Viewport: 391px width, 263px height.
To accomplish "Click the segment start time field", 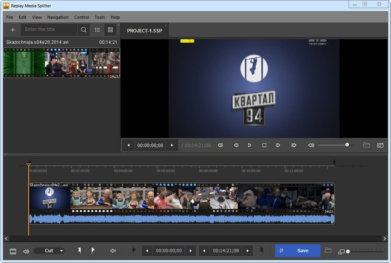I will pos(169,251).
